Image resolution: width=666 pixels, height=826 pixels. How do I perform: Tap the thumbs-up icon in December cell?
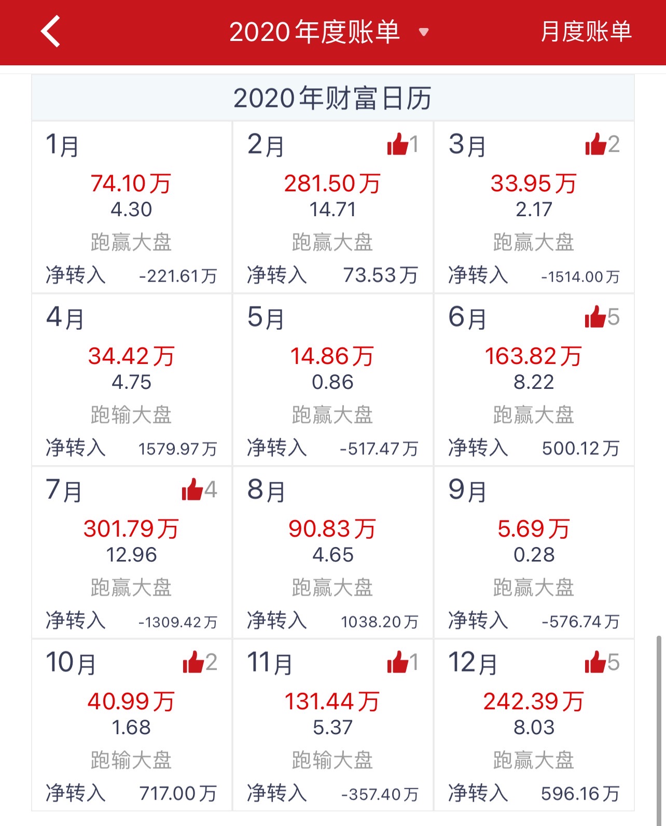coord(595,662)
